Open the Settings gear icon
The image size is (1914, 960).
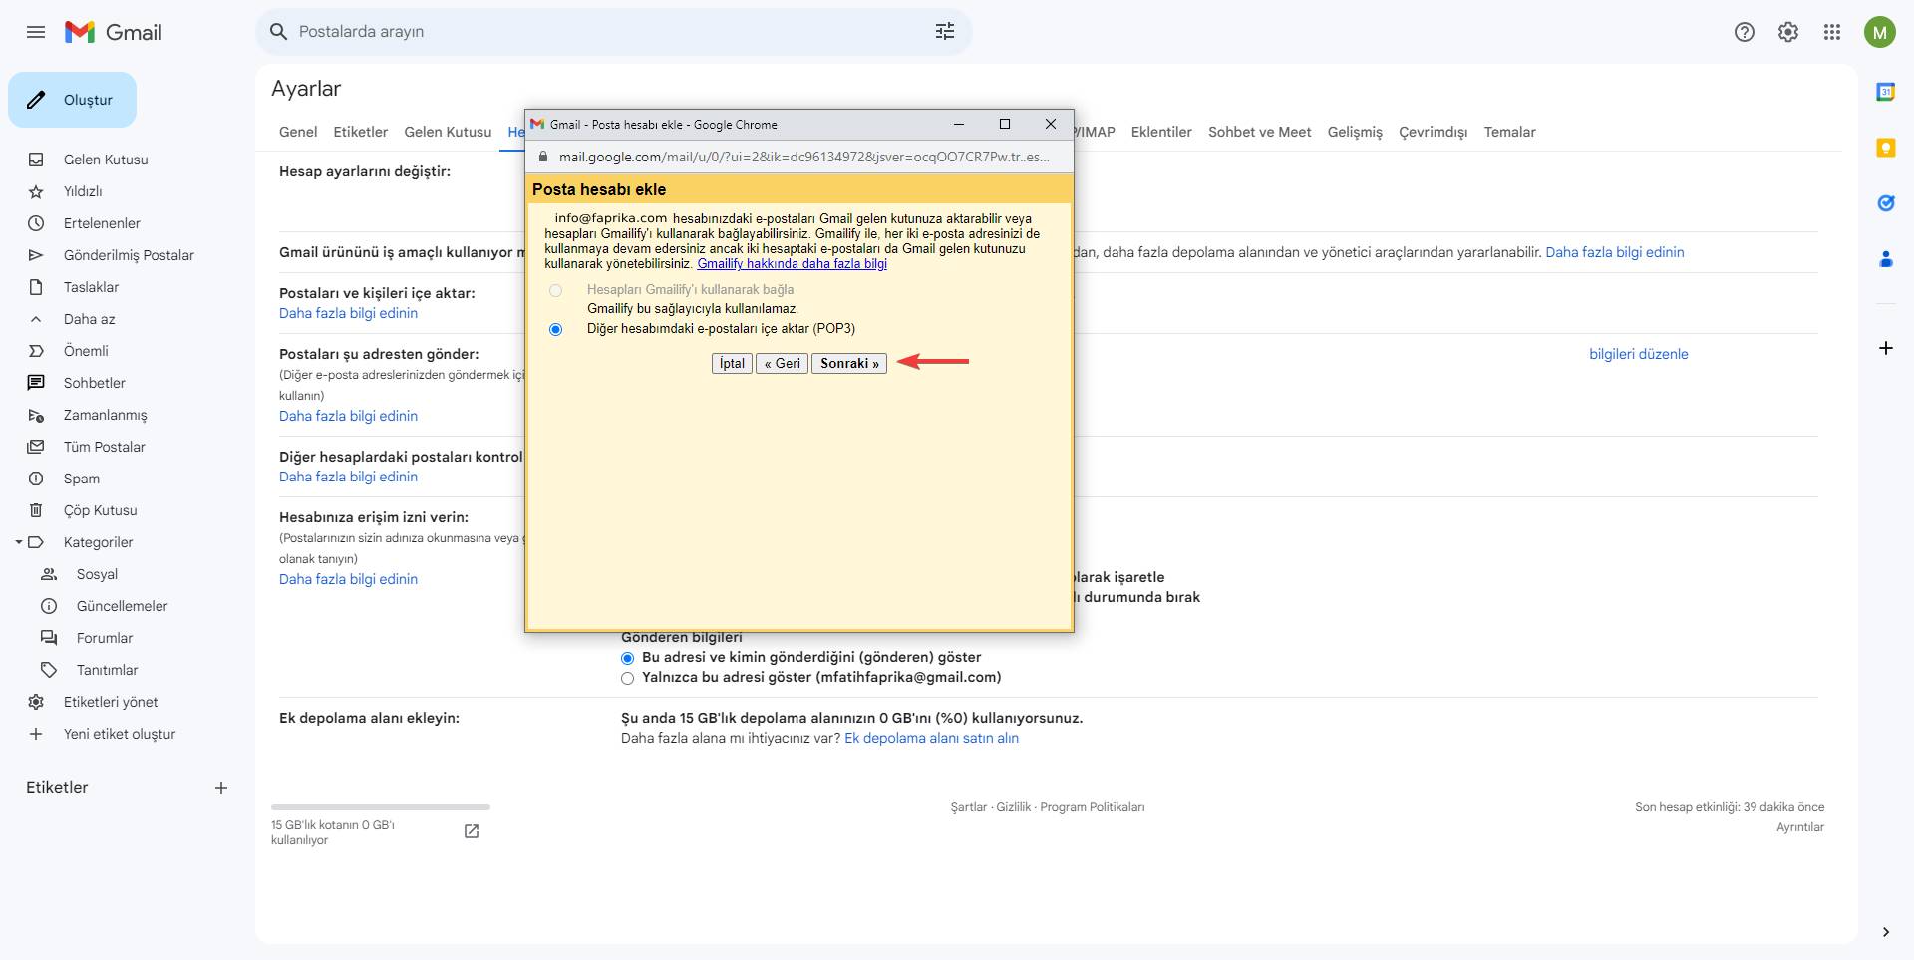point(1788,32)
